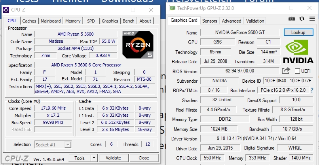319x165 pixels.
Task: Switch to the Caches tab in CPU-Z
Action: click(x=29, y=21)
